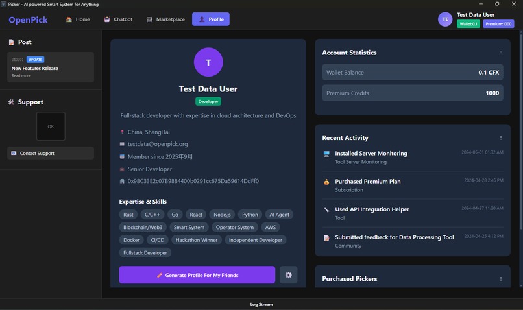
Task: Click the Developer role badge
Action: point(208,101)
